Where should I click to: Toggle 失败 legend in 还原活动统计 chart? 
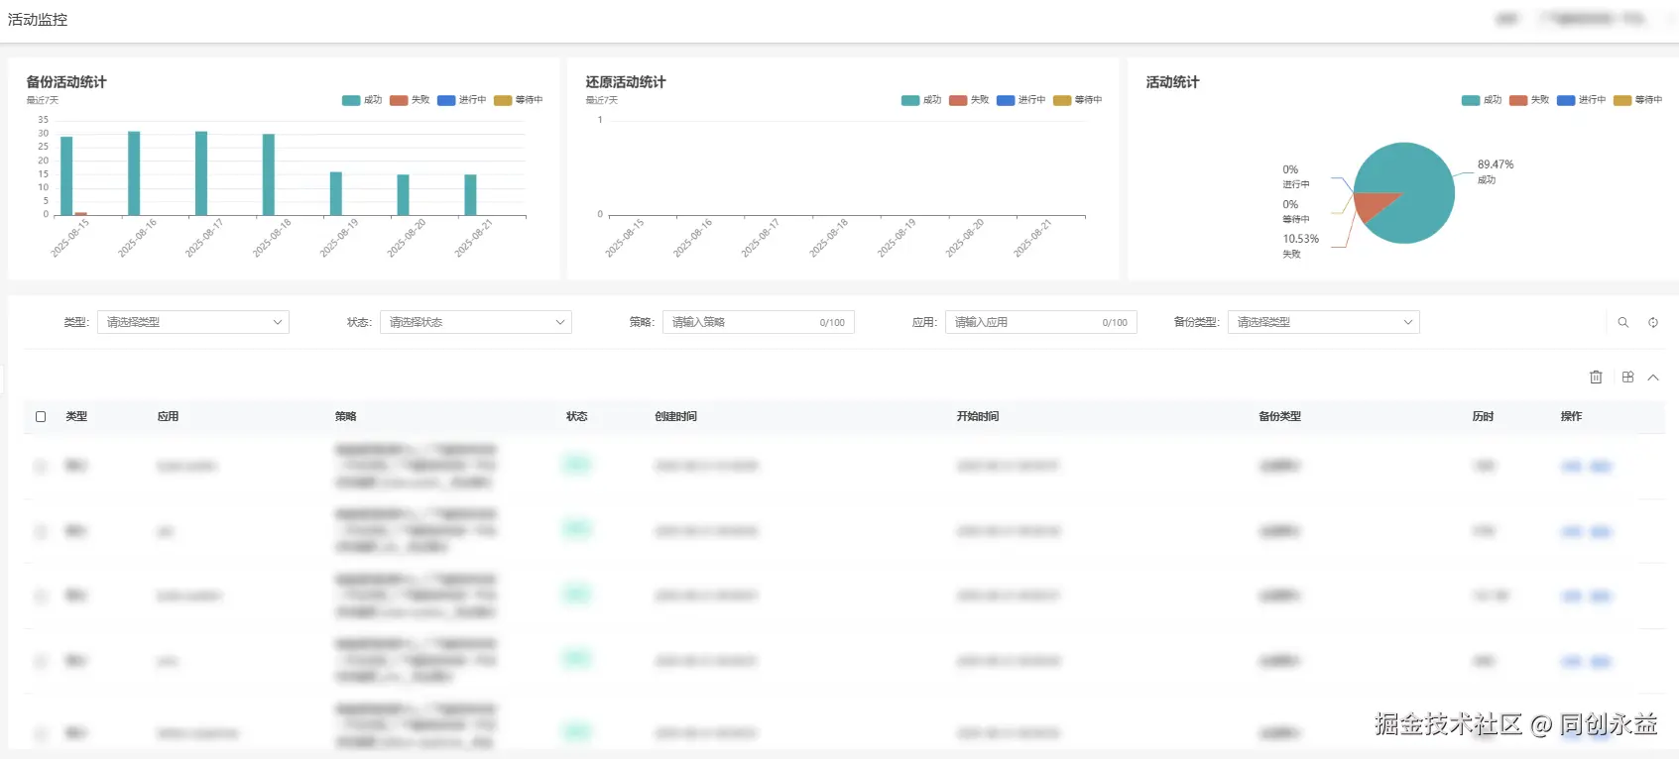pos(969,100)
